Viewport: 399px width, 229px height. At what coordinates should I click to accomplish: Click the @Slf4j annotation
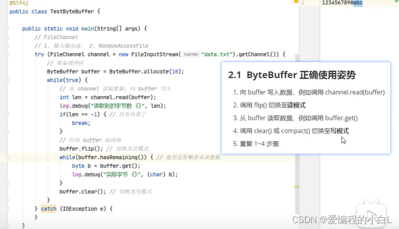19,3
